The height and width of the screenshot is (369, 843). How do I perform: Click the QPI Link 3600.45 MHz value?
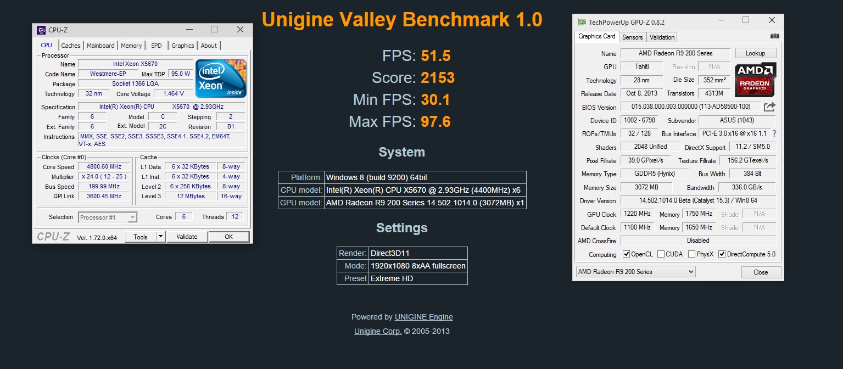(104, 196)
